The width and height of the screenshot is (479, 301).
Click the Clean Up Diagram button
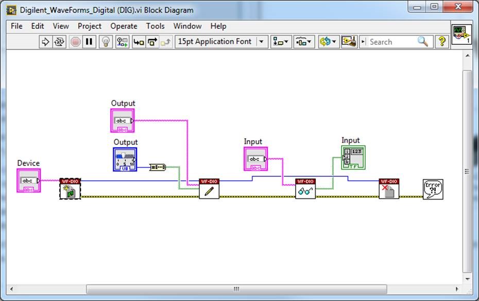pos(349,42)
